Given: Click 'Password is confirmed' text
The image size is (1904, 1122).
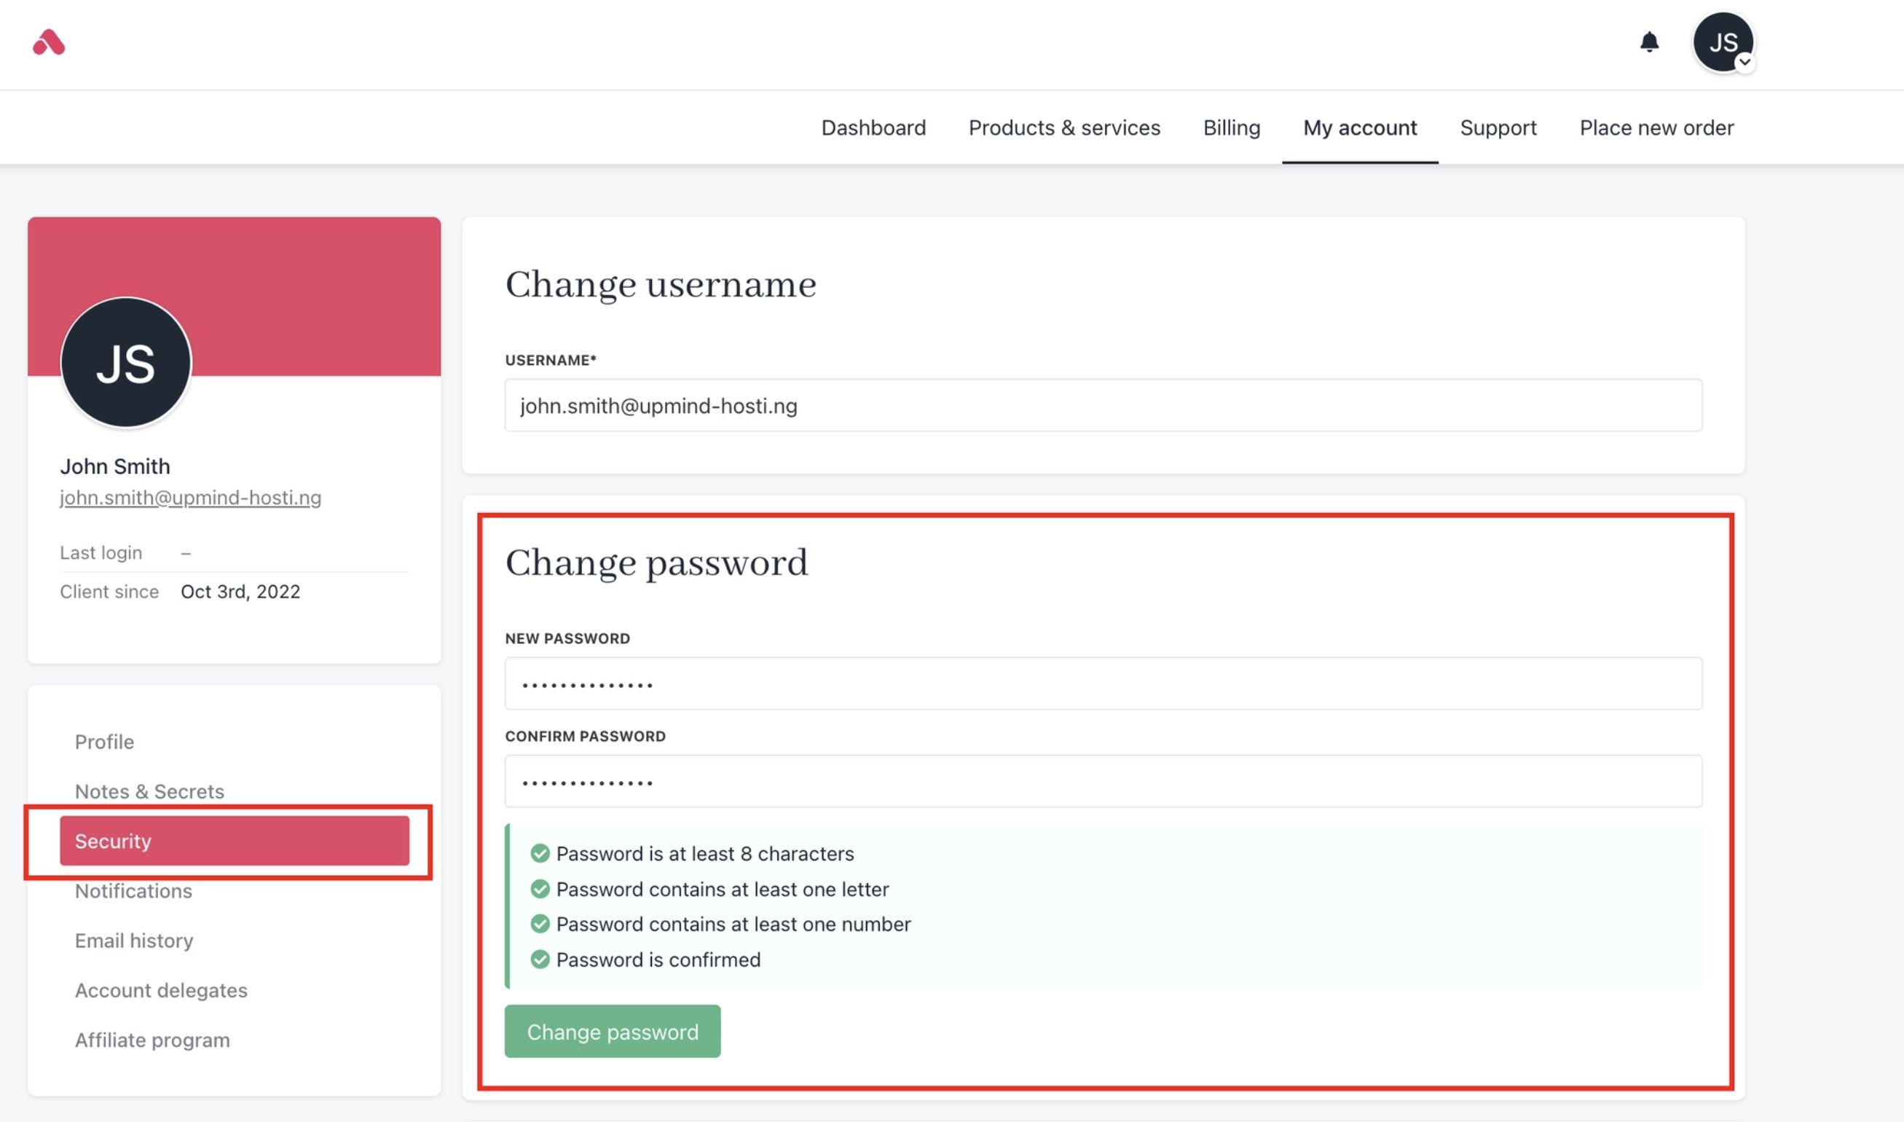Looking at the screenshot, I should 658,960.
